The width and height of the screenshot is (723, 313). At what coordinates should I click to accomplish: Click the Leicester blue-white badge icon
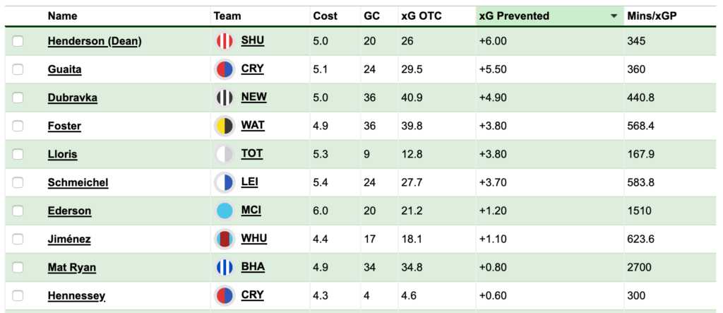pyautogui.click(x=225, y=182)
